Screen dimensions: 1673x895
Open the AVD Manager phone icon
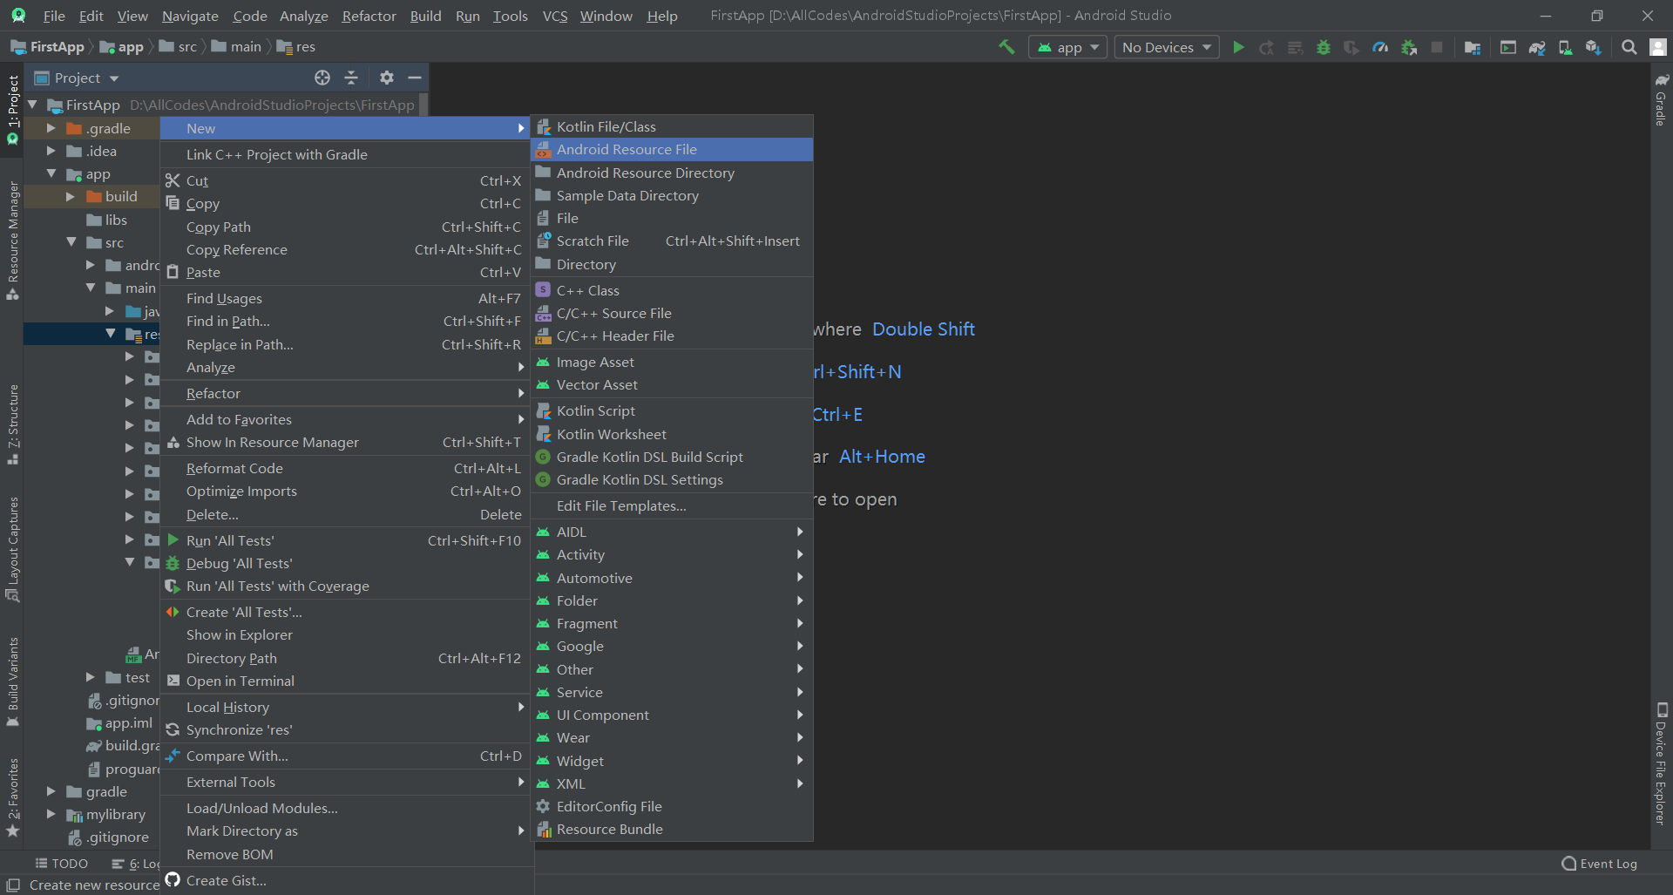[x=1566, y=47]
